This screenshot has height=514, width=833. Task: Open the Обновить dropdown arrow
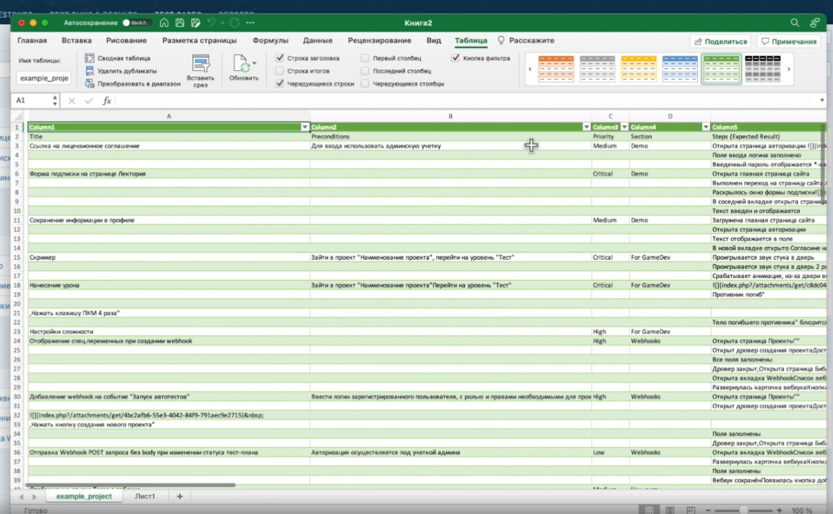click(254, 63)
